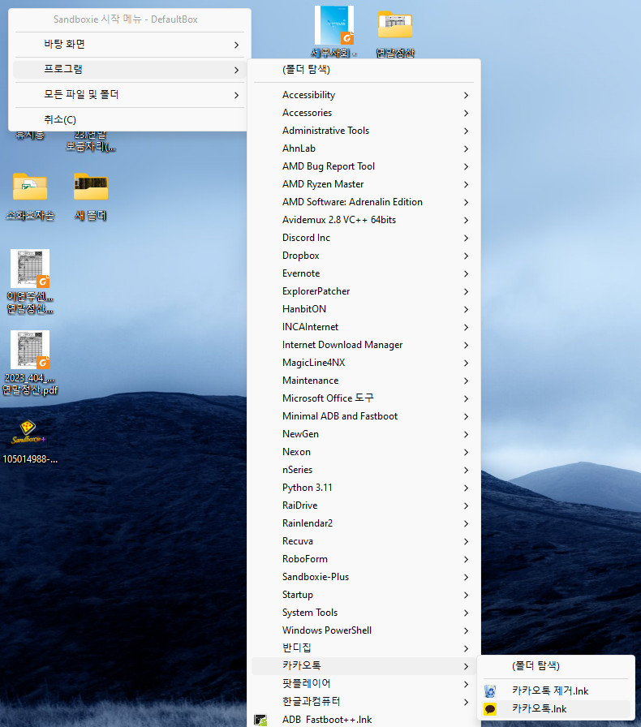Image resolution: width=641 pixels, height=727 pixels.
Task: Open the Python 3.11 entry
Action: click(364, 488)
